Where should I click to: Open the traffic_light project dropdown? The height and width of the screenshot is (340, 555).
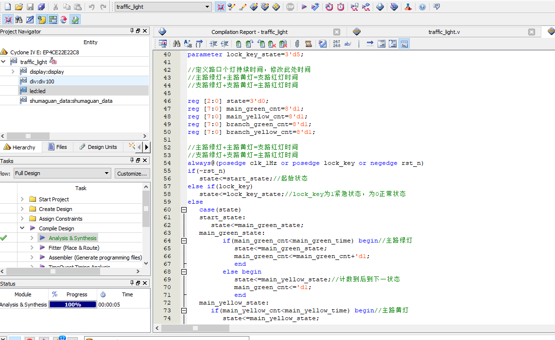click(x=207, y=7)
